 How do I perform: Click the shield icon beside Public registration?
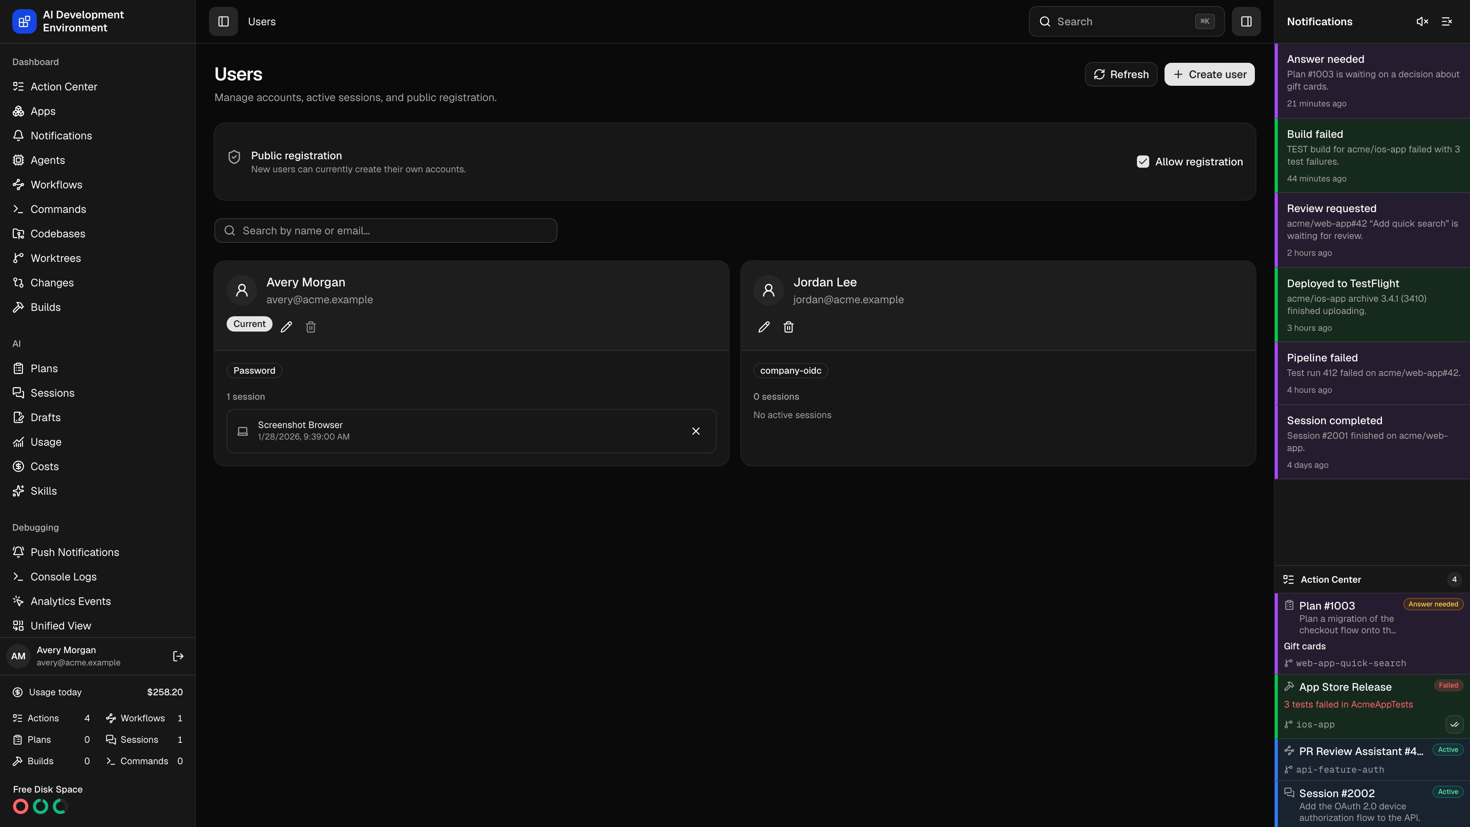(x=234, y=157)
